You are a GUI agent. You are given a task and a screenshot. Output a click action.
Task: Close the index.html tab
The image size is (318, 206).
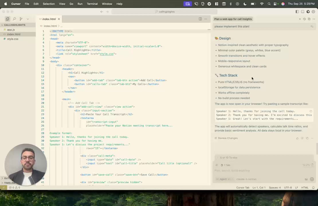click(x=59, y=19)
